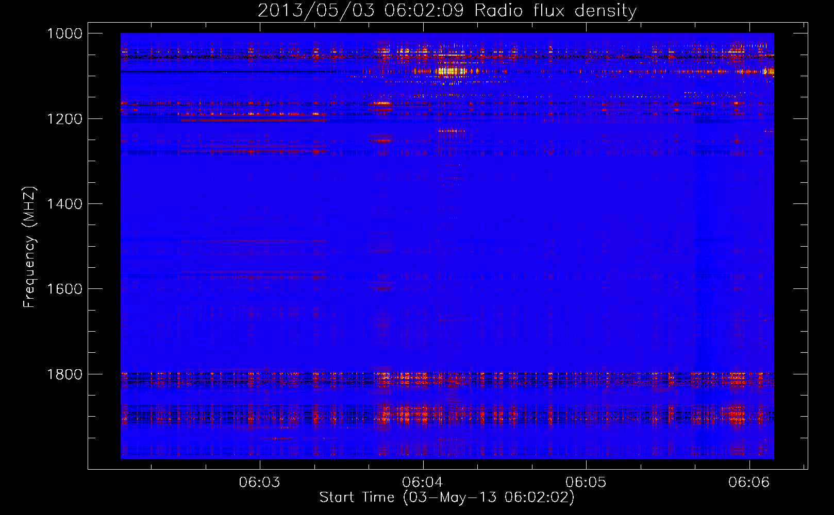The image size is (834, 515).
Task: Select the "Frequency (MHZ)" y-axis label
Action: click(30, 247)
